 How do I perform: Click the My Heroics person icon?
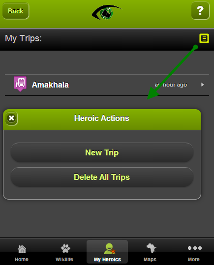pos(109,249)
